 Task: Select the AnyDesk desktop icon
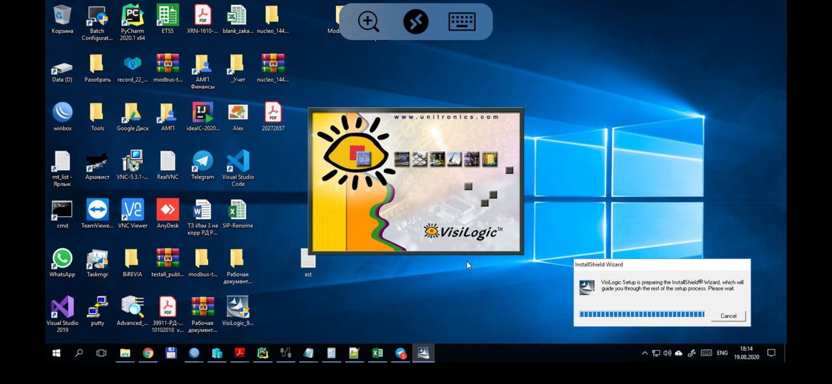pos(168,214)
